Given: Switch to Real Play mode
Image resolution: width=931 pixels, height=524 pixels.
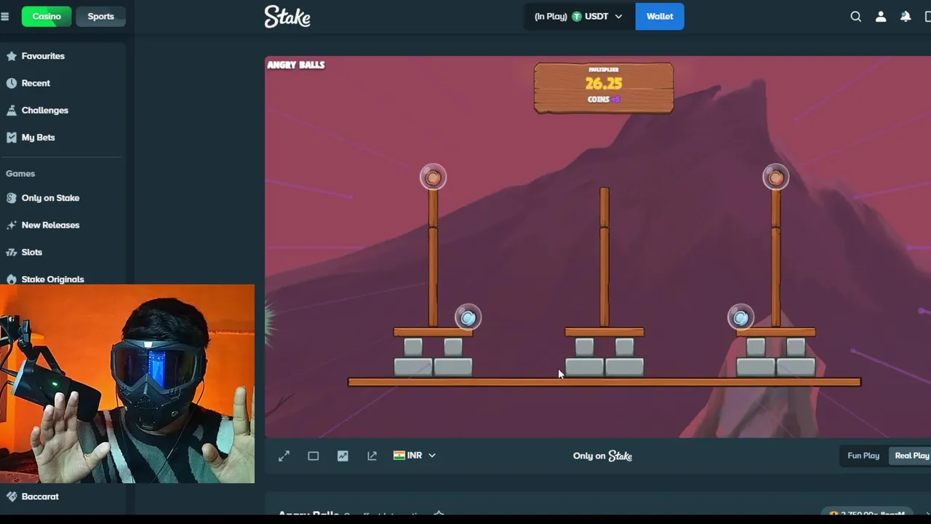Looking at the screenshot, I should 911,456.
